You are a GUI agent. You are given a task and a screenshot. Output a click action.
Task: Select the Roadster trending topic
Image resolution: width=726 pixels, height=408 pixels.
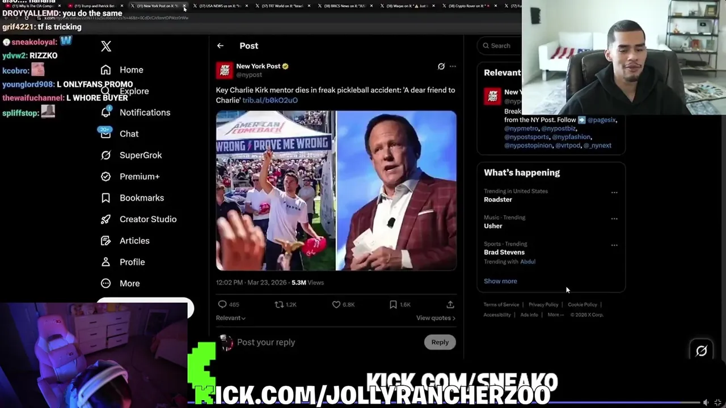[498, 199]
